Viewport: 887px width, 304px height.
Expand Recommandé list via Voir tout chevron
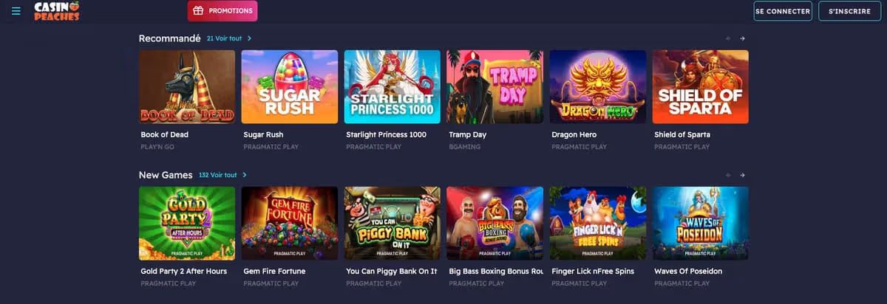coord(250,38)
